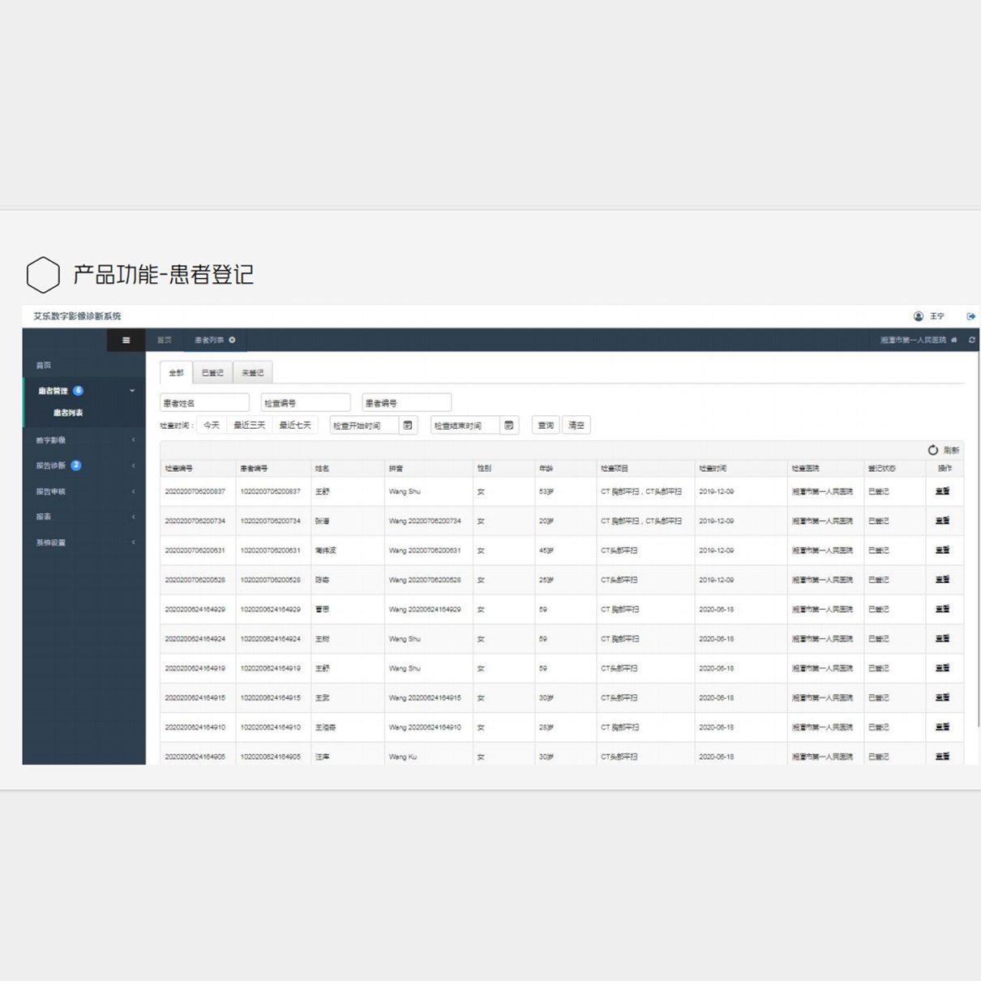The height and width of the screenshot is (981, 981).
Task: Click the 患者姓名 input field
Action: 204,403
